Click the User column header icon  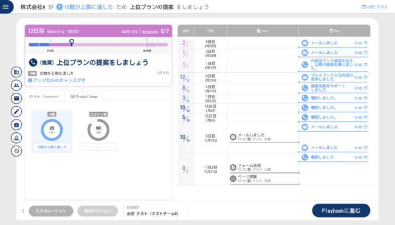(259, 31)
